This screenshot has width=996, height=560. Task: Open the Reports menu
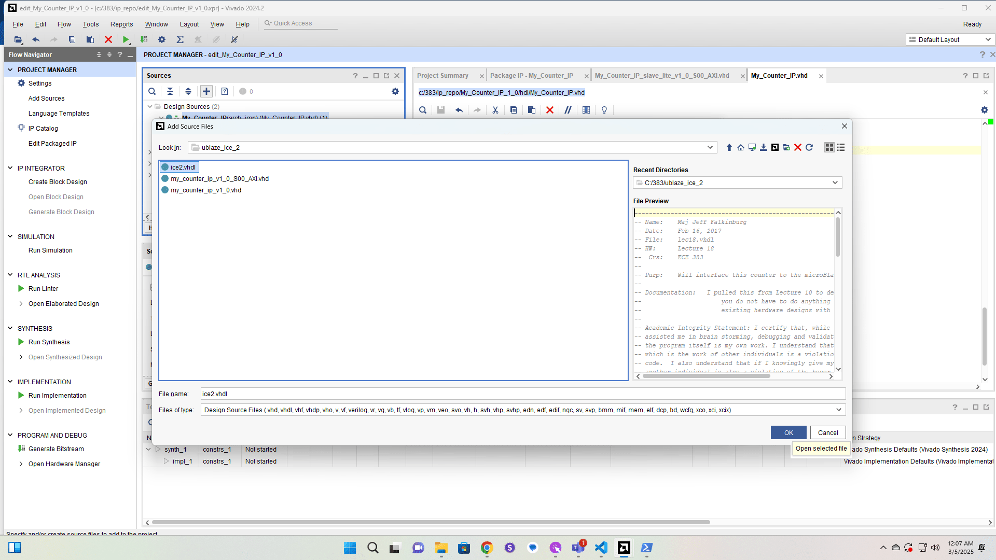point(121,24)
